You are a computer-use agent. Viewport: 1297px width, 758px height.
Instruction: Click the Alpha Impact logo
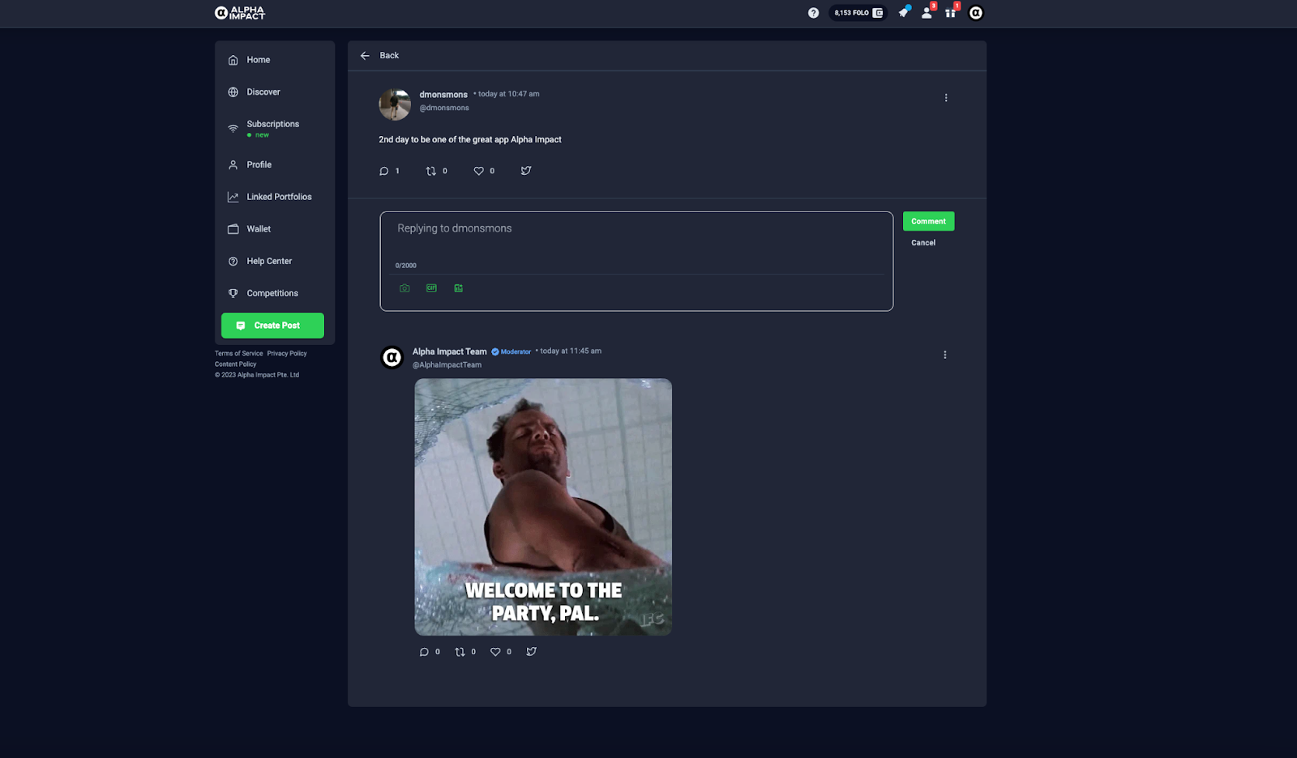[239, 13]
